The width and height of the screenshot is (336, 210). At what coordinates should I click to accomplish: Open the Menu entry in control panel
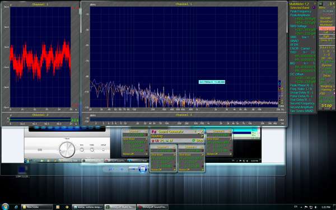[x=322, y=8]
